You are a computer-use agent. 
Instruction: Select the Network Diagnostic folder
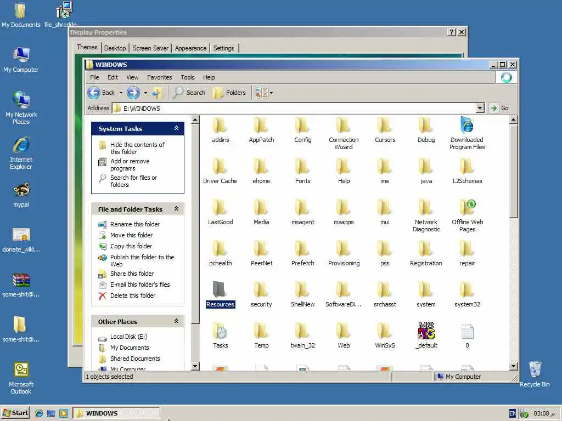pos(426,215)
